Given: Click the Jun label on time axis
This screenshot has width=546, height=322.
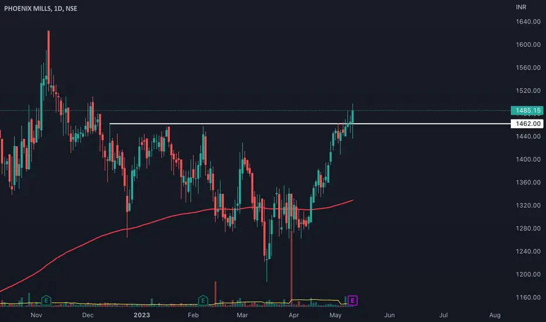Looking at the screenshot, I should [390, 315].
